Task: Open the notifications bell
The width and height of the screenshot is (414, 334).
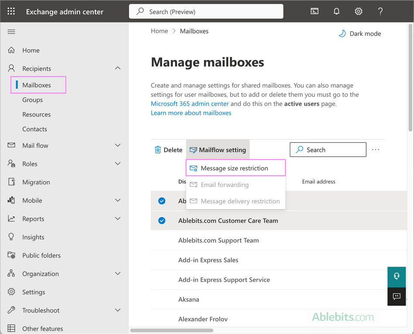Action: [336, 11]
